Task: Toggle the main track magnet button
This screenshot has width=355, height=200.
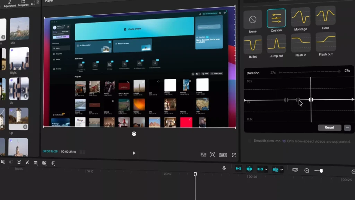Action: tap(239, 169)
